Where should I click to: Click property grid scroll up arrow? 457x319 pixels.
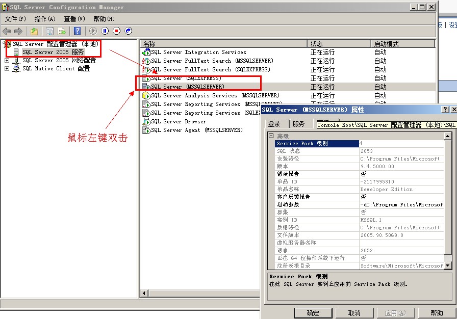click(447, 136)
